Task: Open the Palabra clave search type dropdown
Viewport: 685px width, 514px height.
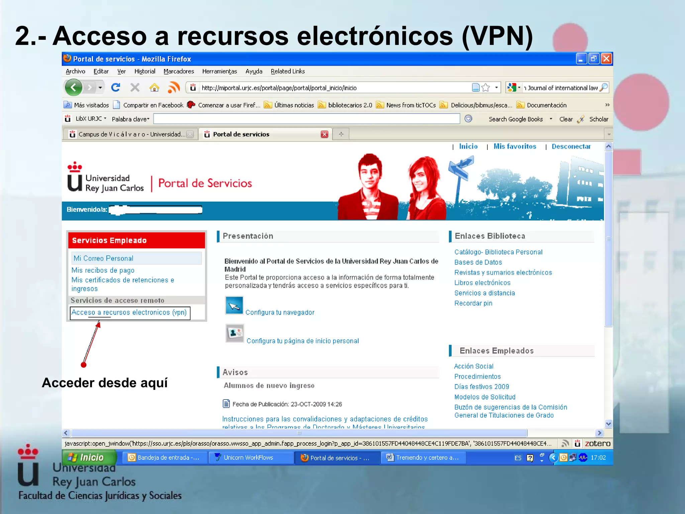Action: click(130, 119)
